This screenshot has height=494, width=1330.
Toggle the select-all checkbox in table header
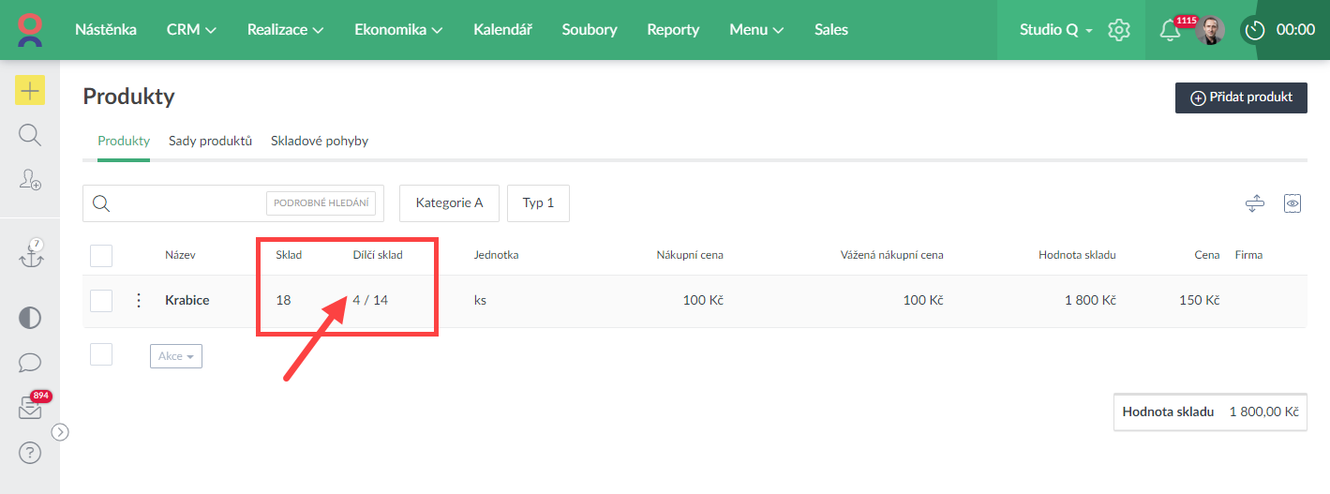pyautogui.click(x=101, y=255)
